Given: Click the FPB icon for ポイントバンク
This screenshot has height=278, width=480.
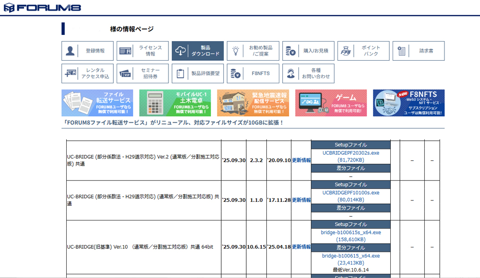Looking at the screenshot, I should click(x=346, y=51).
